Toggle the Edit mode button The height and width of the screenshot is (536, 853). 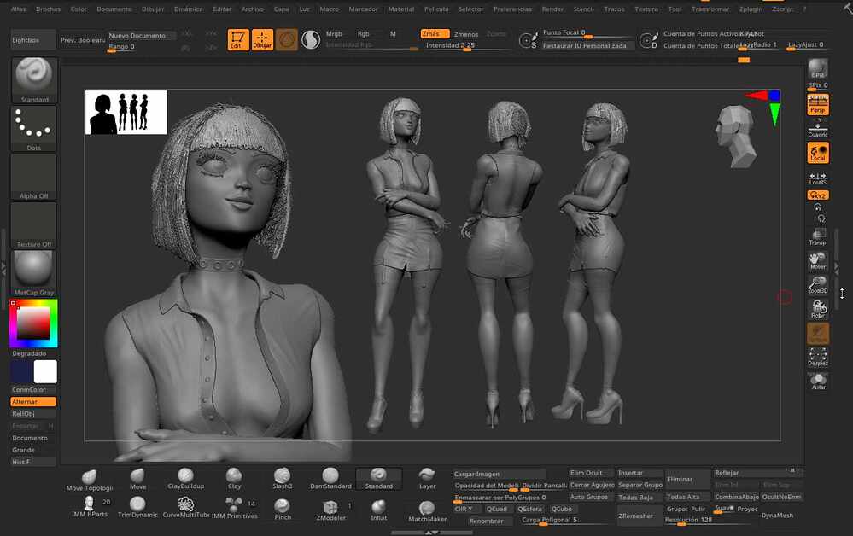pos(237,39)
